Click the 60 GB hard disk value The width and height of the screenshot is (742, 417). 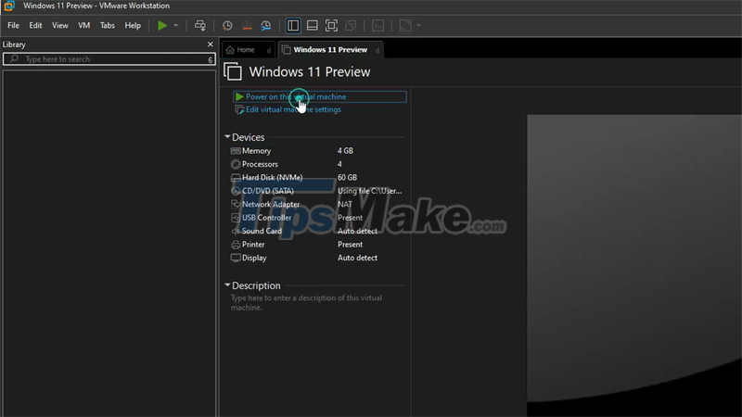(x=347, y=178)
